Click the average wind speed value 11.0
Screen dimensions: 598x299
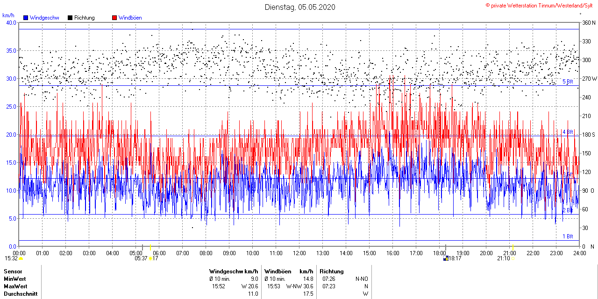[253, 294]
